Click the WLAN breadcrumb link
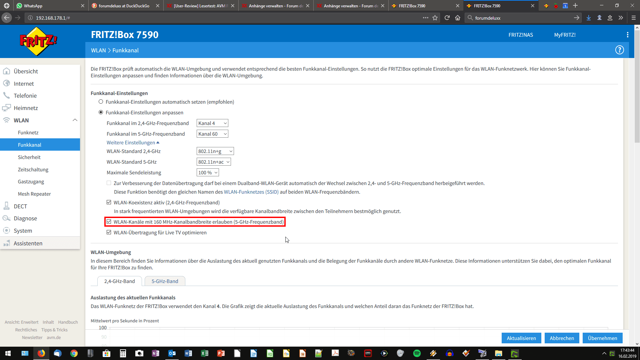 98,50
